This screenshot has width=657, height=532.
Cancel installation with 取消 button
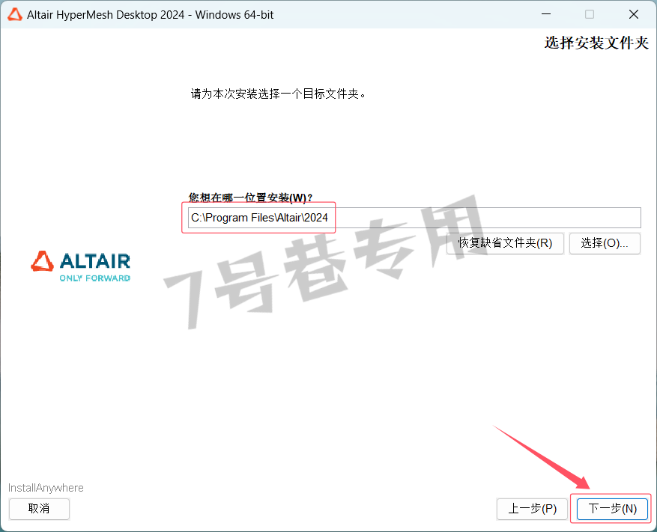point(39,509)
